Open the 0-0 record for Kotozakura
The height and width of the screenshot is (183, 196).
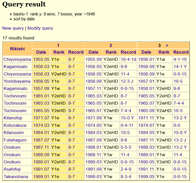pyautogui.click(x=177, y=125)
